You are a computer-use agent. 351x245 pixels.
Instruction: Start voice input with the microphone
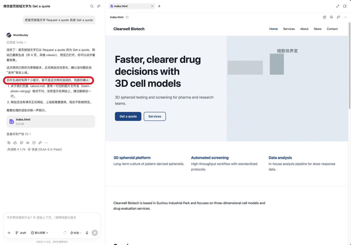point(87,233)
